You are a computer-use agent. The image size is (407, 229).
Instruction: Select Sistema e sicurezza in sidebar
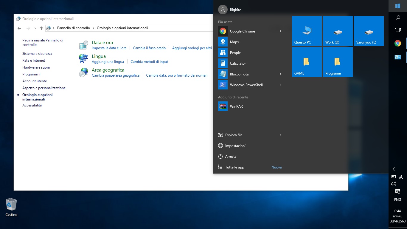37,54
